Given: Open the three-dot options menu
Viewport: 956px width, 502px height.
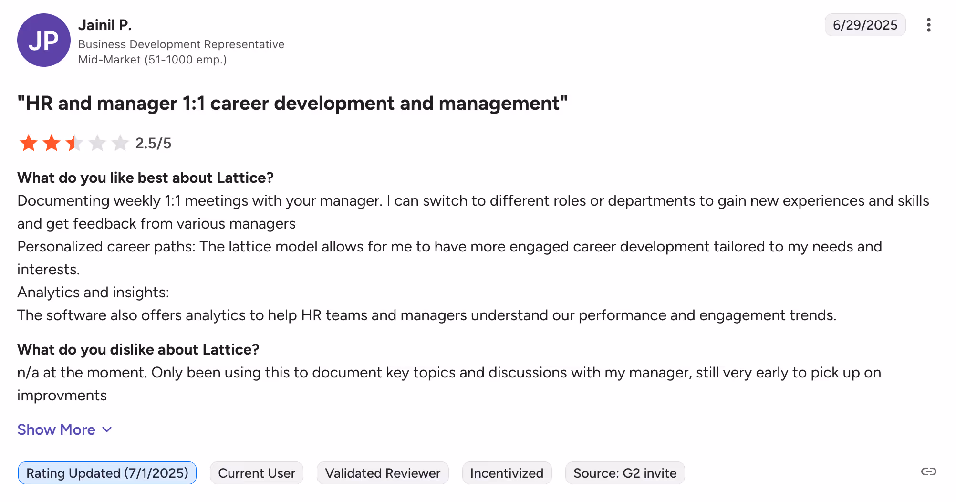Looking at the screenshot, I should [928, 25].
